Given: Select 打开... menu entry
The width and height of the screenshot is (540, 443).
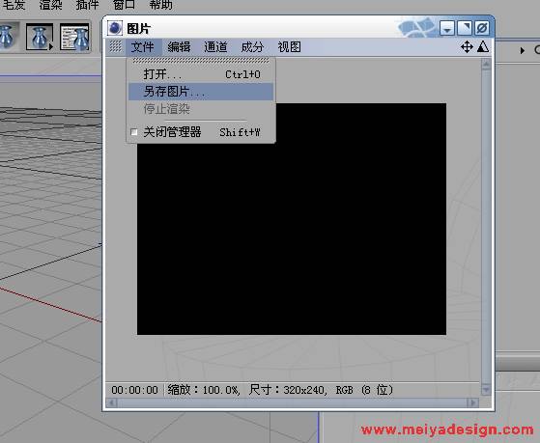Looking at the screenshot, I should point(201,74).
